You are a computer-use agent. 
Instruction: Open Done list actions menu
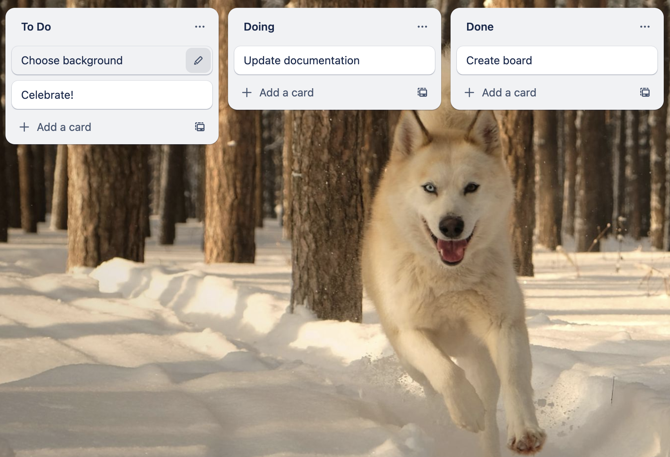[645, 27]
